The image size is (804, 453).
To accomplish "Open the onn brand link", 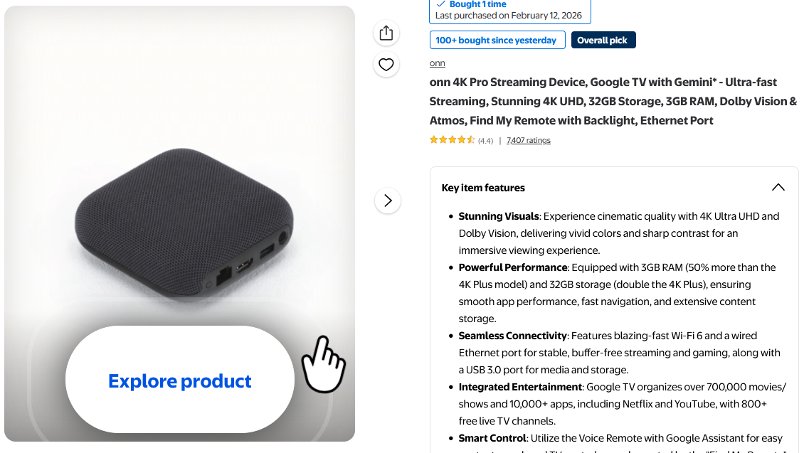I will (x=437, y=63).
